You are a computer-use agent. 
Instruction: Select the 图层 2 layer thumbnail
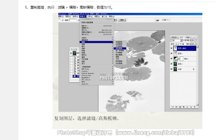click(x=175, y=53)
